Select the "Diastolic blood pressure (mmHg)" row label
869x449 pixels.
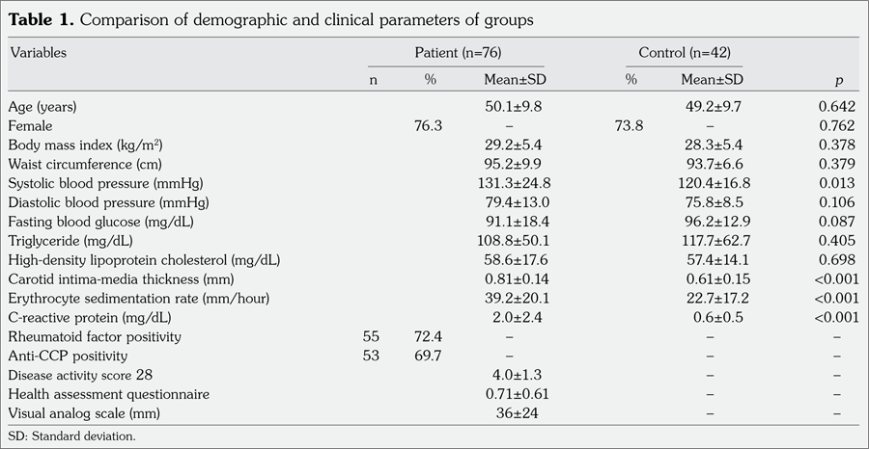point(108,202)
